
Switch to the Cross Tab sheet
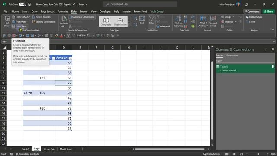pos(49,149)
